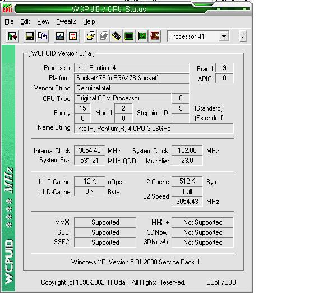323x293 pixels.
Task: Click the MMX+ 'Not Supported' status
Action: 202,222
